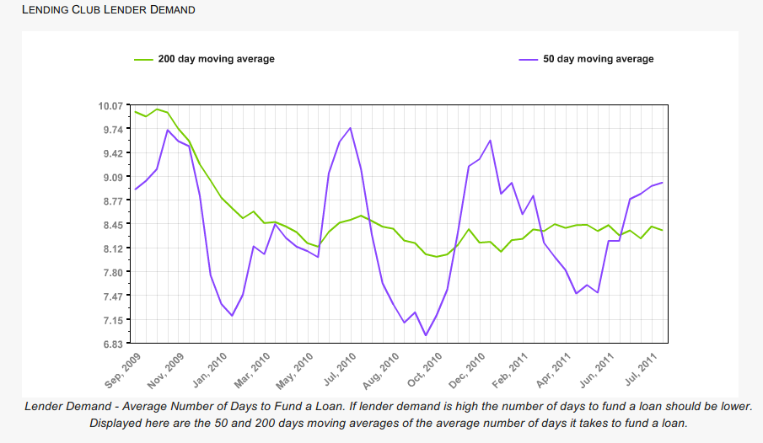Viewport: 763px width, 443px height.
Task: Click the Oct, 2010 x-axis label
Action: pos(424,370)
